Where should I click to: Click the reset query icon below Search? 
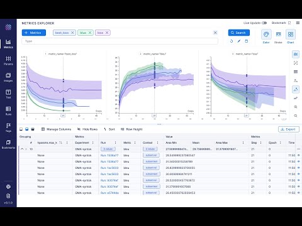tap(232, 41)
